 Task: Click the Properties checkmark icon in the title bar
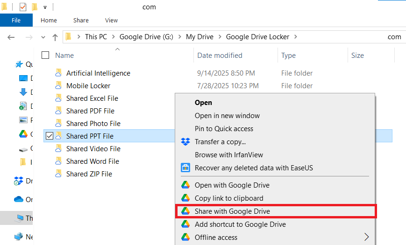pos(23,7)
